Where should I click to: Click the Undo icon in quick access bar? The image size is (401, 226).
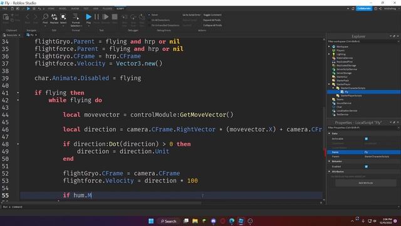coord(39,9)
